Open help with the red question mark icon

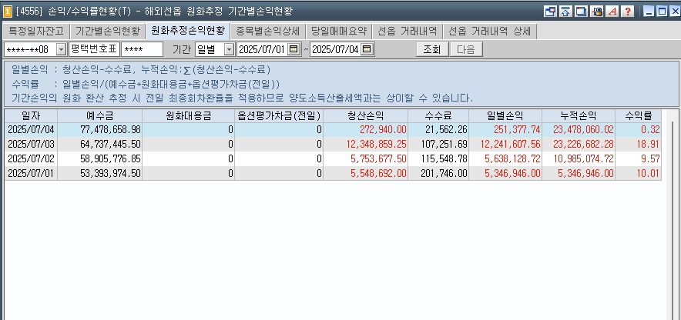[628, 12]
